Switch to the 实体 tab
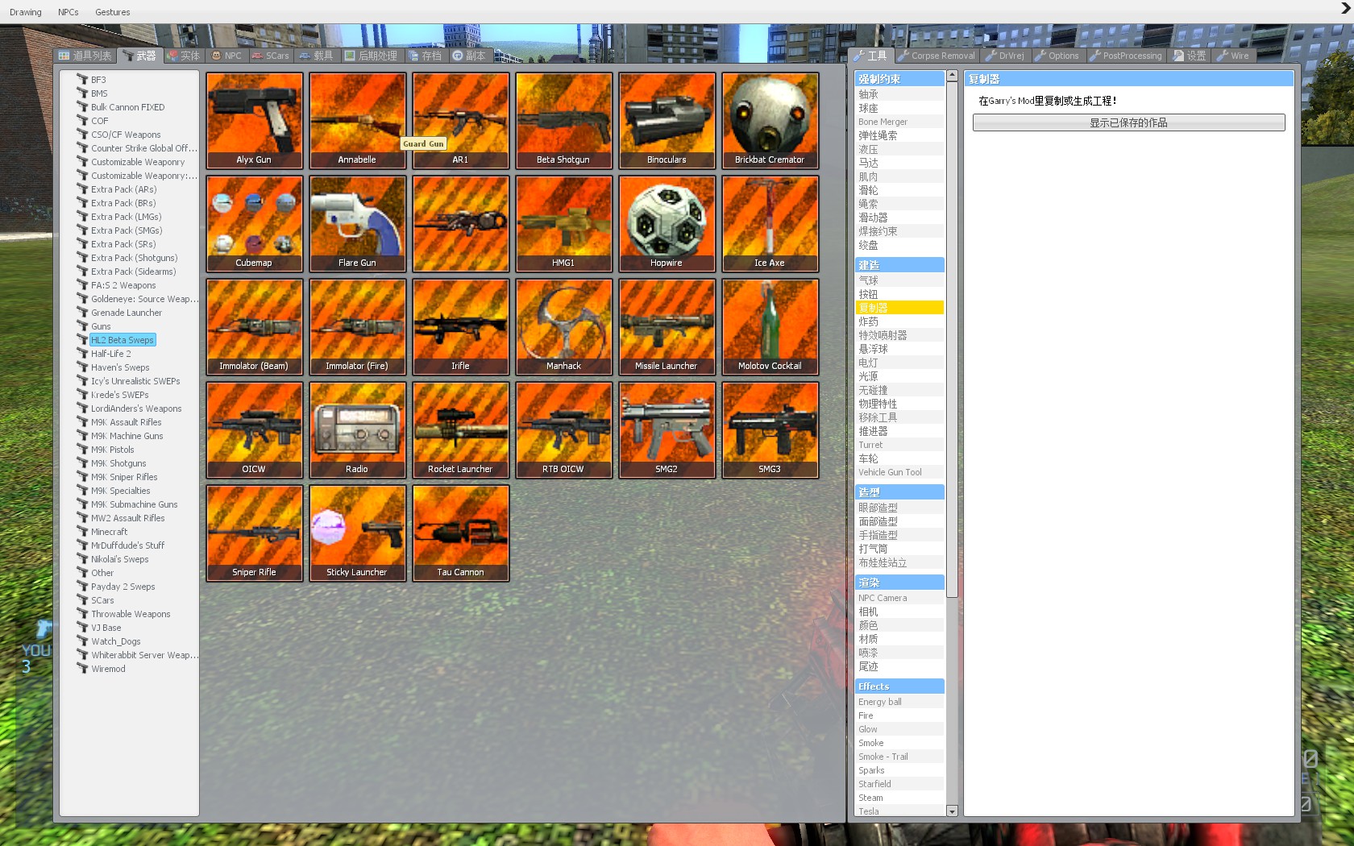This screenshot has width=1354, height=846. [183, 56]
